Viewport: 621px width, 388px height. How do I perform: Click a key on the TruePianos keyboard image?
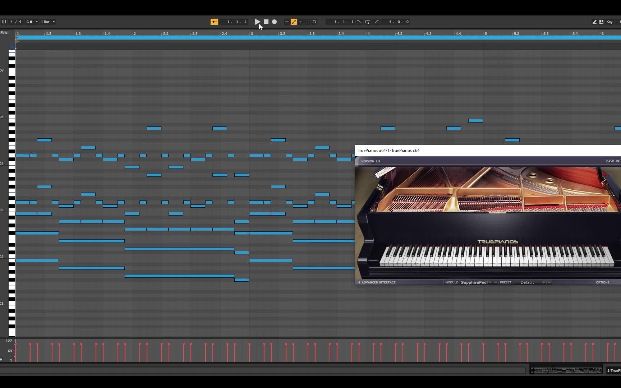pos(497,256)
